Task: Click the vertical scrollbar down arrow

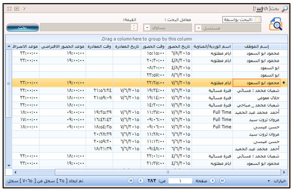Action: tap(9, 165)
